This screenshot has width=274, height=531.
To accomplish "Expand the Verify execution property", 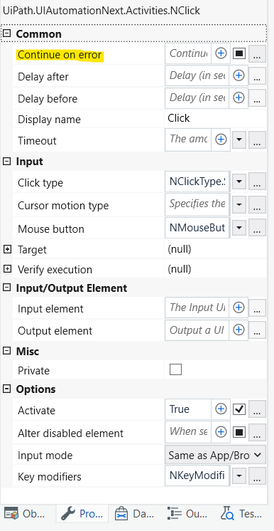I will click(x=7, y=269).
